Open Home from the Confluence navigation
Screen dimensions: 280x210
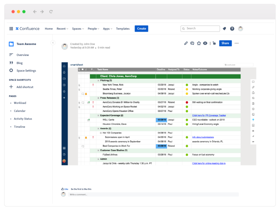(49, 29)
